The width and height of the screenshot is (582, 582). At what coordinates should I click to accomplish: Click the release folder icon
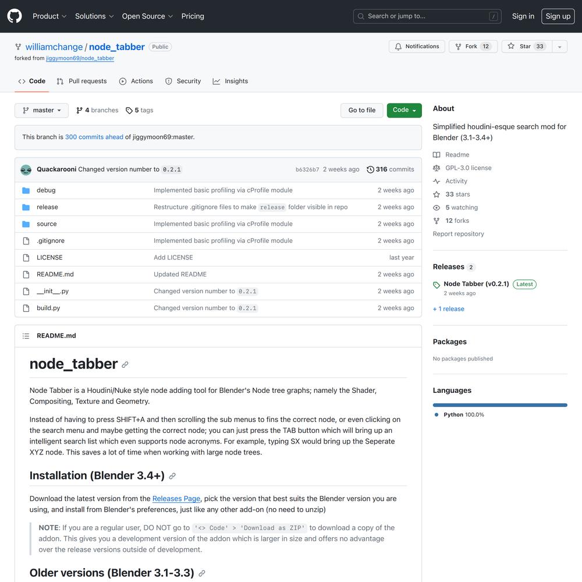(x=26, y=207)
